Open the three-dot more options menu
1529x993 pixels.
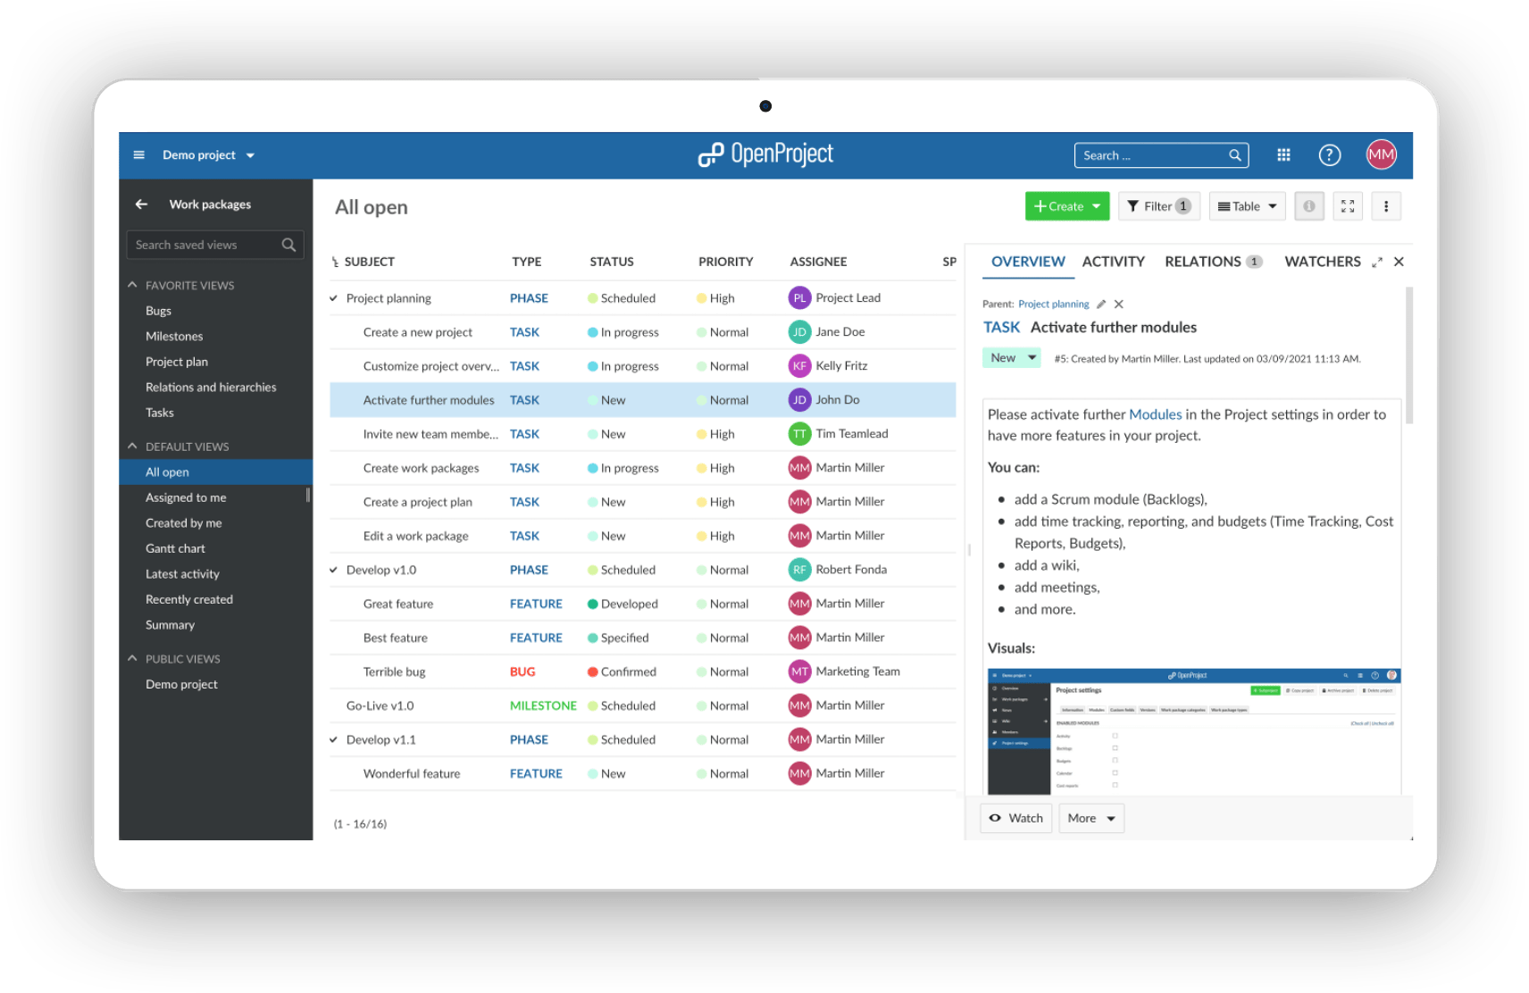coord(1385,206)
